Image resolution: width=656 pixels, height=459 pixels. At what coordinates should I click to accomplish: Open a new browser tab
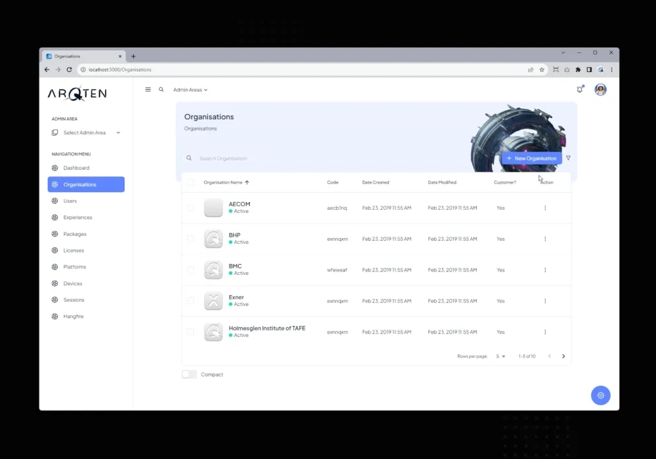tap(133, 56)
